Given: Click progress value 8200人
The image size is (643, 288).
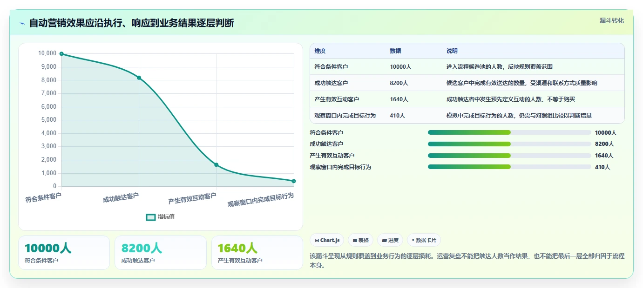Looking at the screenshot, I should [x=604, y=144].
